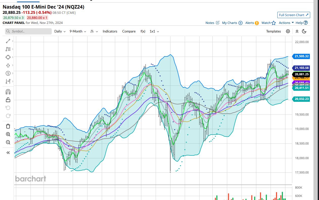Open the bar type dropdown
319x200 pixels.
click(x=94, y=31)
